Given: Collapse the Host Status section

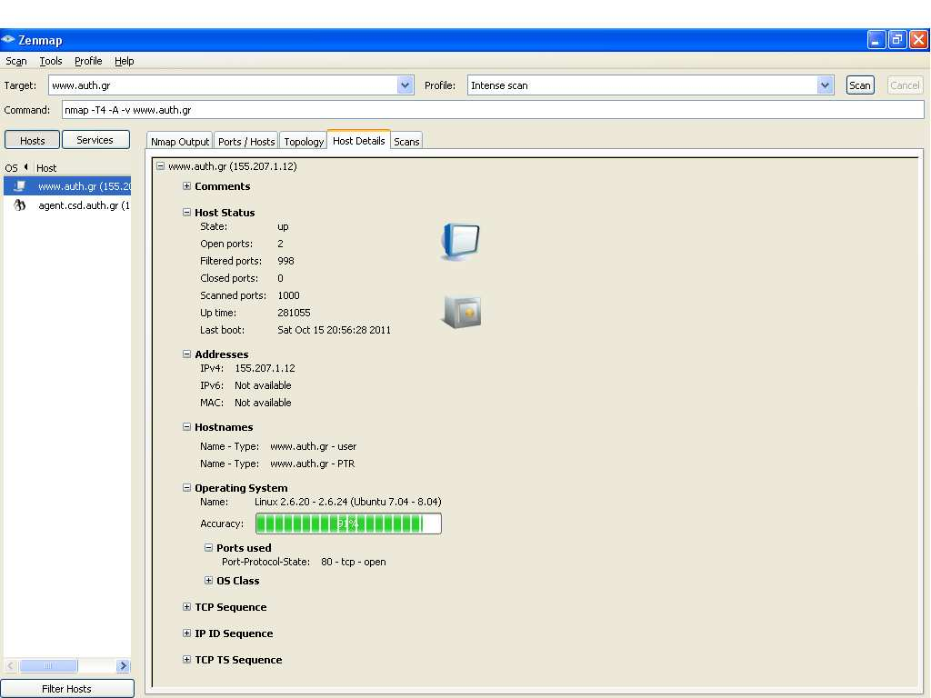Looking at the screenshot, I should pos(186,212).
